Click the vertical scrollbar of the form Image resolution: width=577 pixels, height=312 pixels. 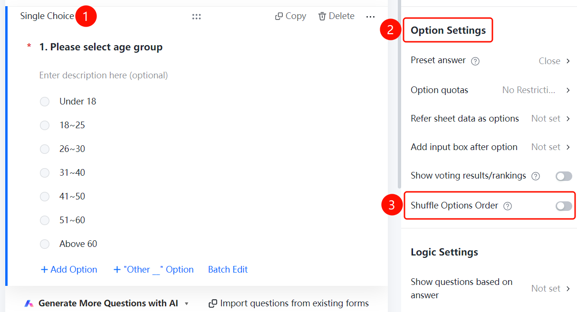[x=399, y=95]
